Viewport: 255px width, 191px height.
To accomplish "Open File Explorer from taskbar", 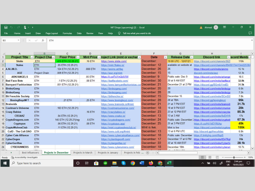I will [x=114, y=163].
